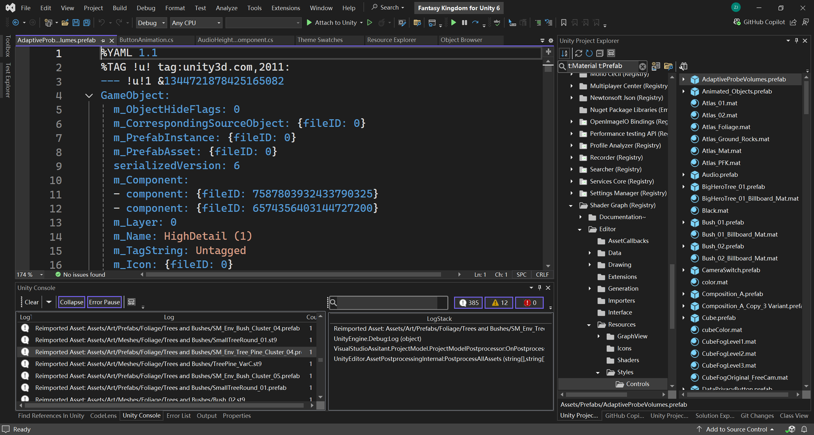
Task: Open the Debug configuration dropdown
Action: 151,23
